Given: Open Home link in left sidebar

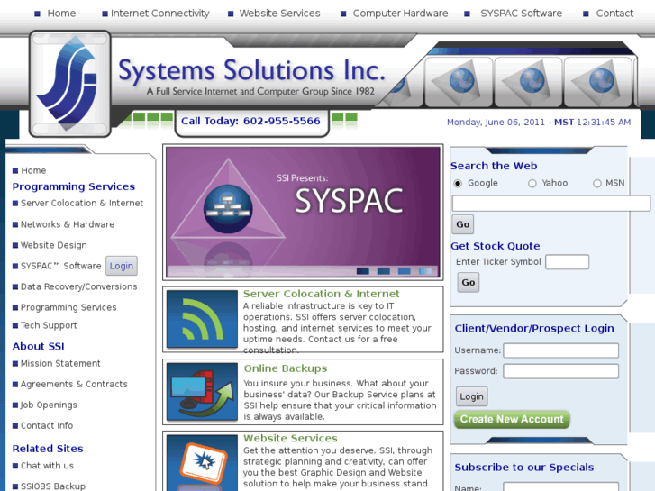Looking at the screenshot, I should pos(33,170).
